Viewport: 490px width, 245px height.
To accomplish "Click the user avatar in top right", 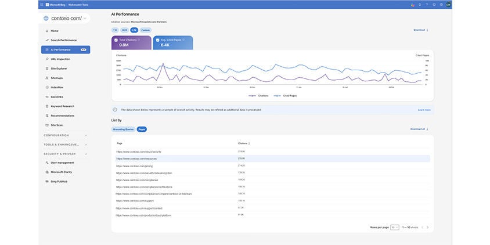I will [448, 4].
